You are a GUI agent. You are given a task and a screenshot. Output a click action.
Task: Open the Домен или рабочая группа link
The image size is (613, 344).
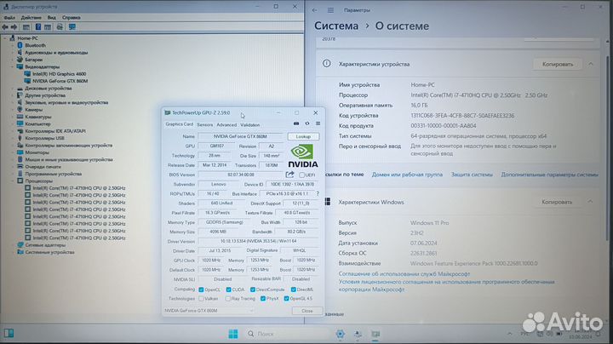point(407,175)
